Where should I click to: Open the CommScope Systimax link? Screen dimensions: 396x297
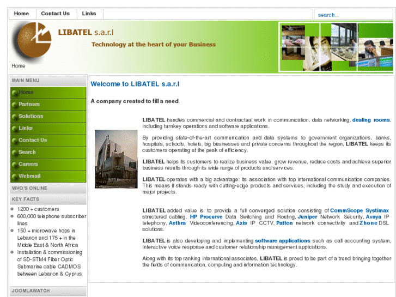360,210
